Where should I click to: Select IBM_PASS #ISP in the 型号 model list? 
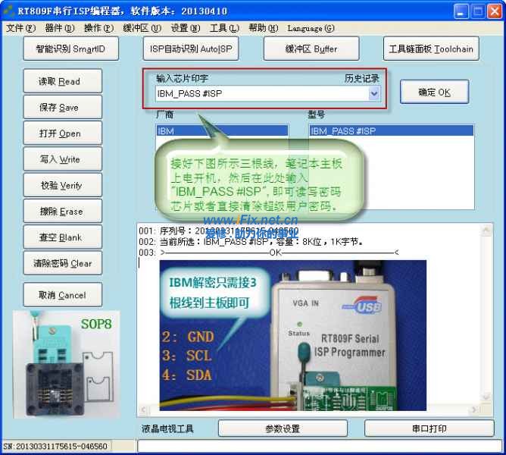(392, 131)
